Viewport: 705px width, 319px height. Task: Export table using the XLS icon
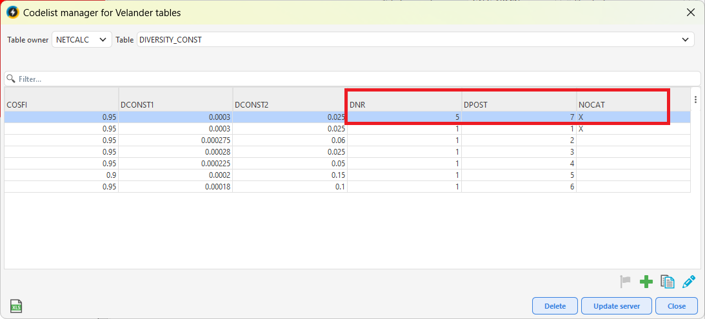[16, 306]
